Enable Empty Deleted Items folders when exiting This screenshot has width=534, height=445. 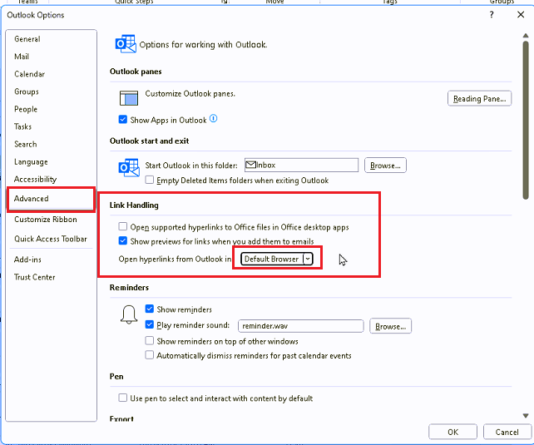tap(150, 180)
